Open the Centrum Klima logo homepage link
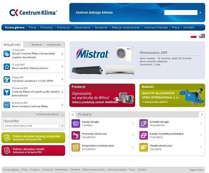Viewport: 209px width, 173px height. click(x=33, y=13)
